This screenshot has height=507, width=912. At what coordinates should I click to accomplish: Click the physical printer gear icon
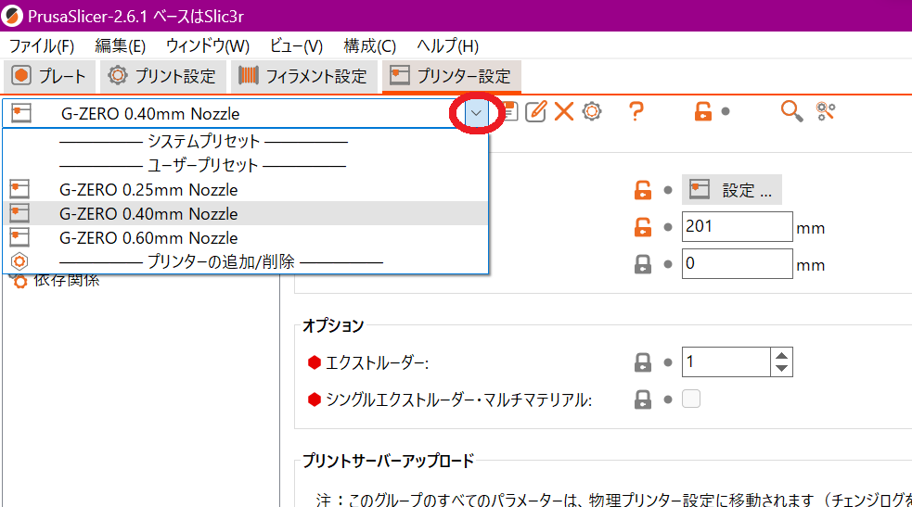[x=592, y=111]
